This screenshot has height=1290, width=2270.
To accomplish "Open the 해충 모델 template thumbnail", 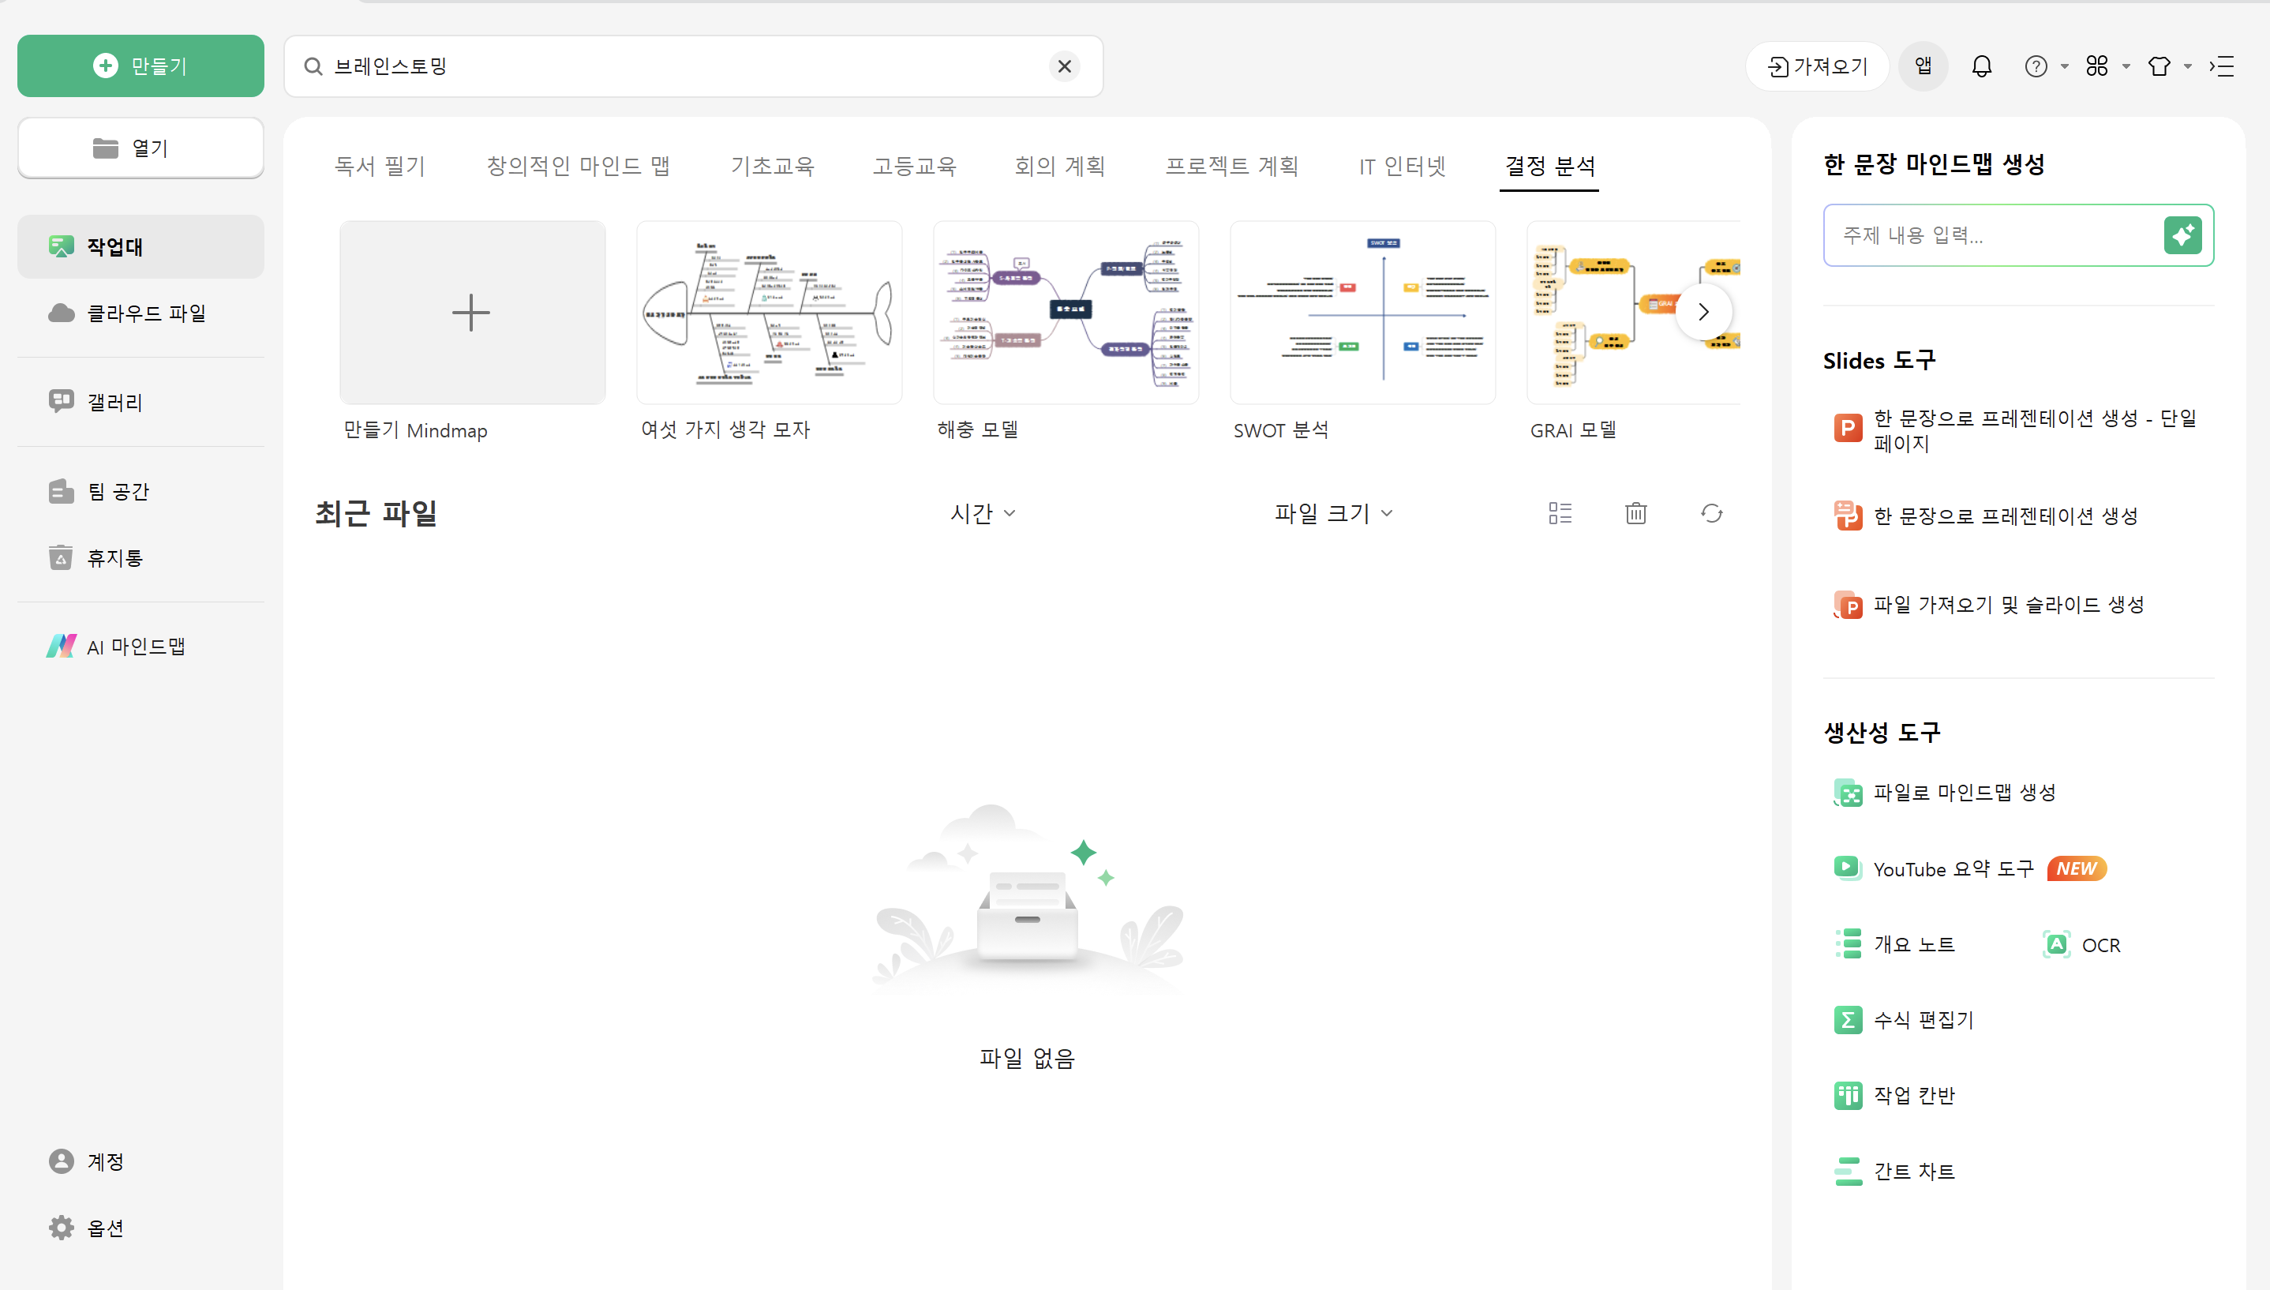I will coord(1065,312).
